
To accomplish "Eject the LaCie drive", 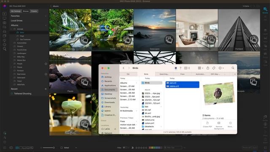I will (115, 129).
